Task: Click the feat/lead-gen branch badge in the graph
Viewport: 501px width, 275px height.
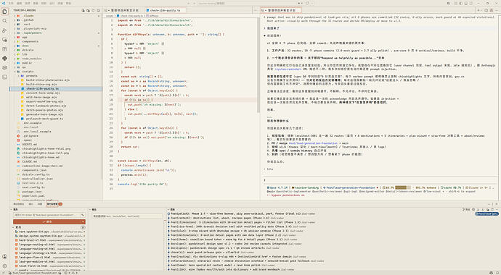Action: pos(487,213)
